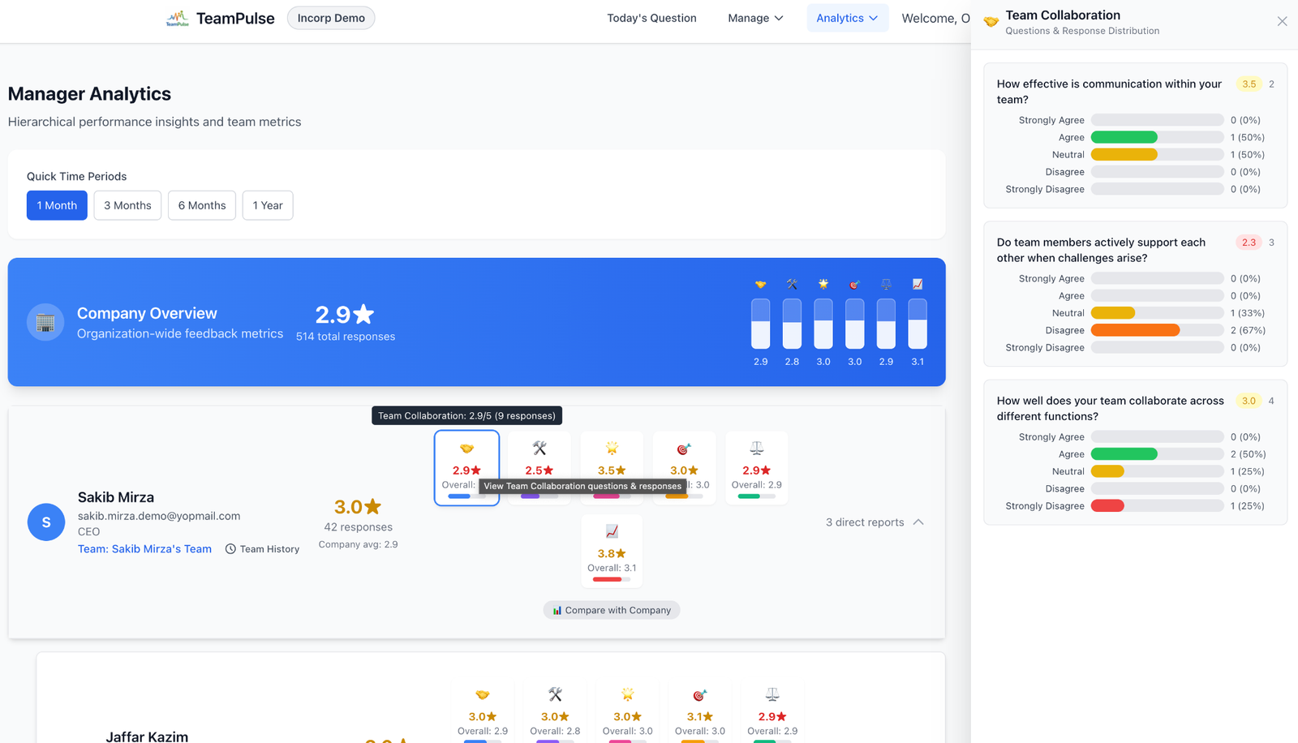
Task: Open Sakib Mirza's tools category 2.5 card
Action: click(539, 468)
